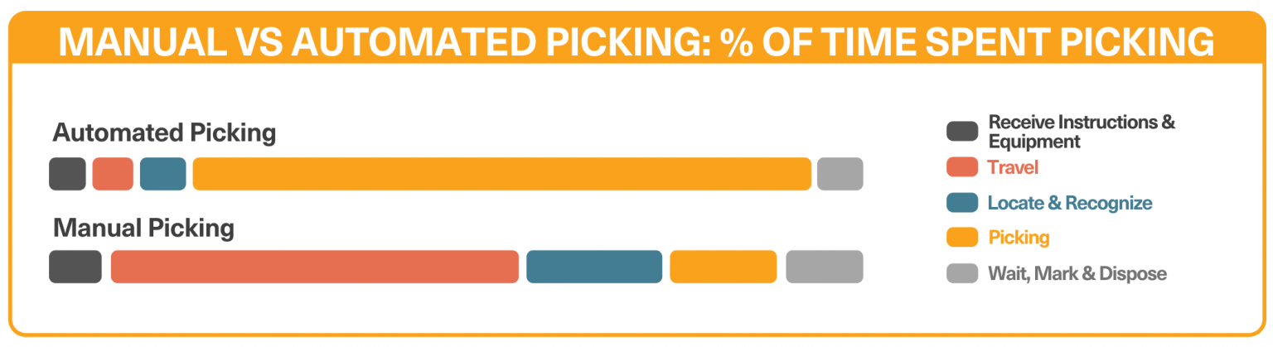The image size is (1273, 347).
Task: Click the Manual vs Automated Picking title
Action: coord(636,41)
